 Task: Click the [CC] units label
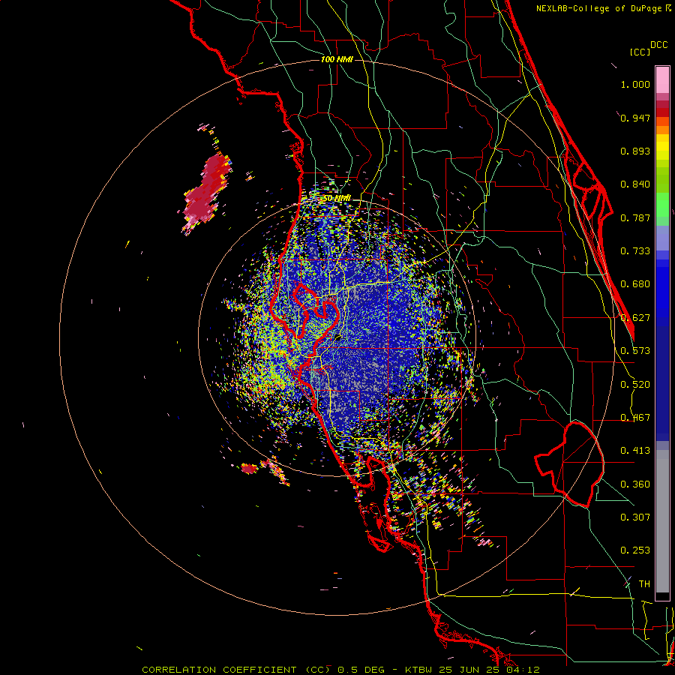coord(640,52)
